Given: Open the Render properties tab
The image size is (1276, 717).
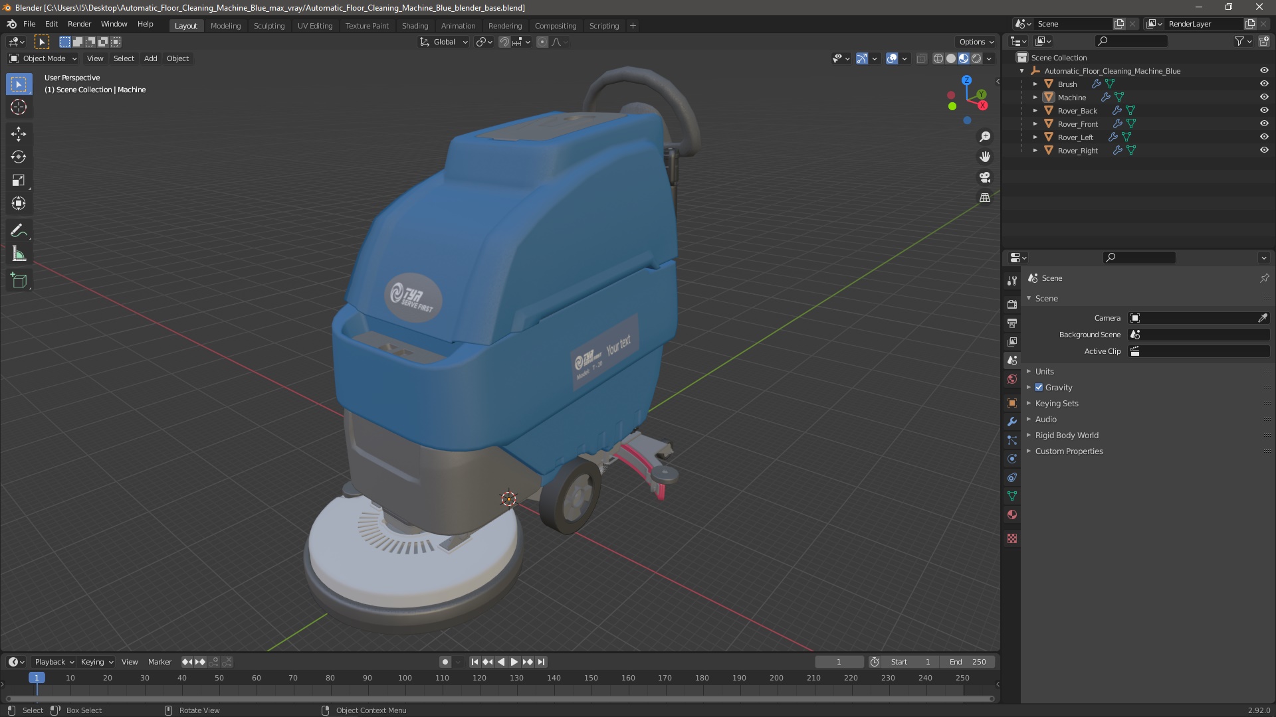Looking at the screenshot, I should (1012, 304).
